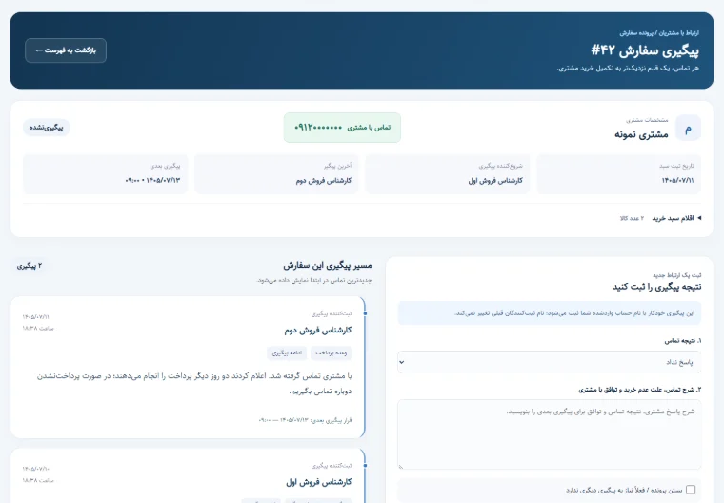Click the قرار پیگیری بعدی line in first card
The width and height of the screenshot is (724, 503).
click(x=305, y=420)
